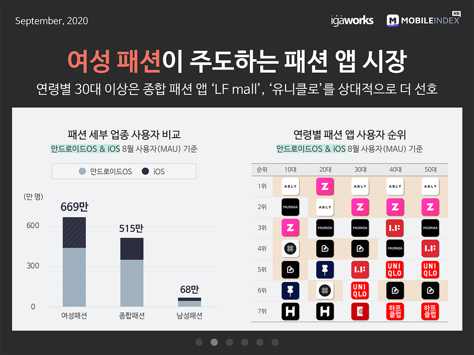This screenshot has height=355, width=474.
Task: Select the black heart-tag icon ranked 4위 for 20대
Action: click(325, 249)
